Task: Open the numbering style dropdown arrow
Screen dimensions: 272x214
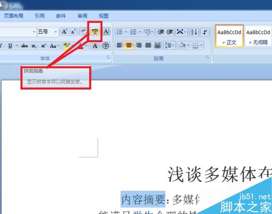Action: [140, 32]
